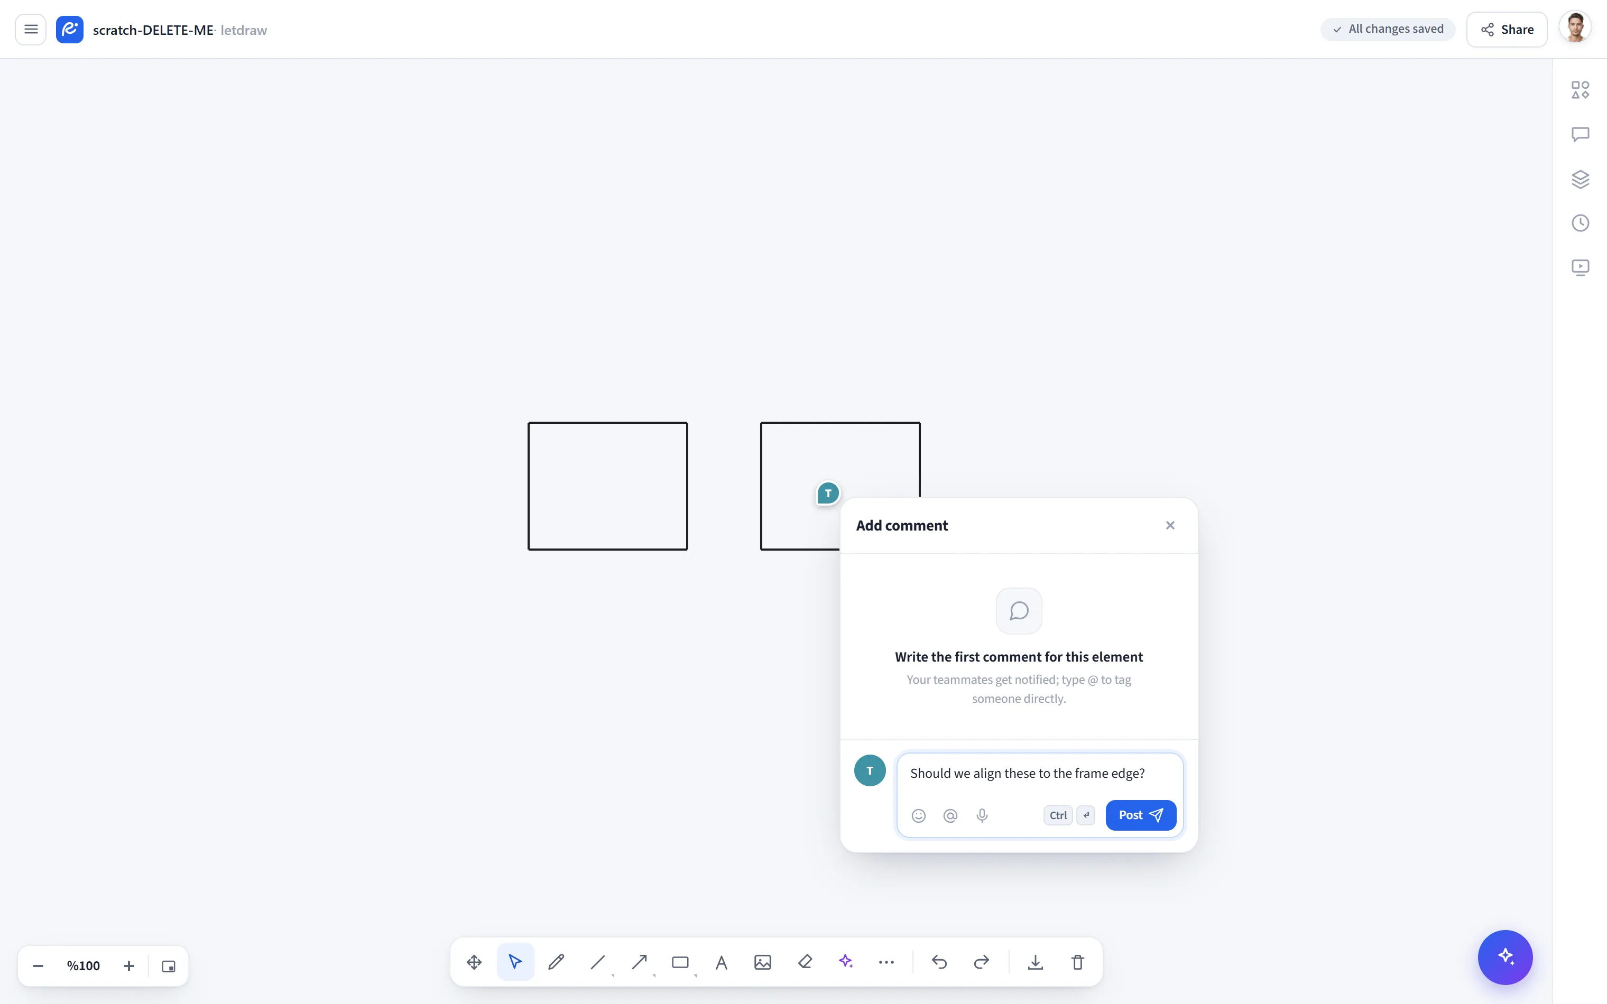Select the arrow connector tool
The image size is (1607, 1004).
pyautogui.click(x=639, y=962)
